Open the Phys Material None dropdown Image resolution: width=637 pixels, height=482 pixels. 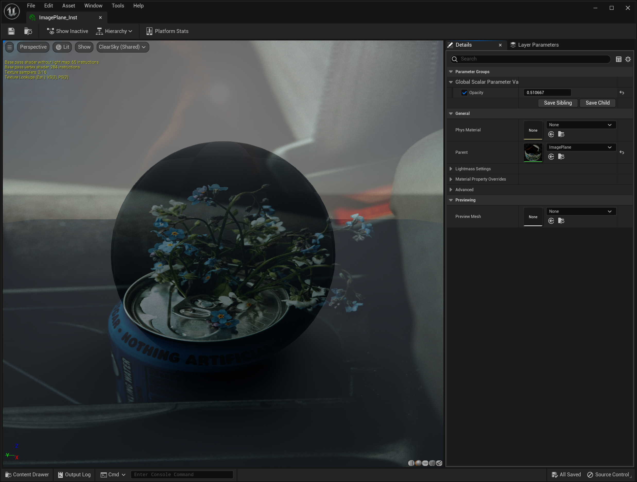coord(581,125)
